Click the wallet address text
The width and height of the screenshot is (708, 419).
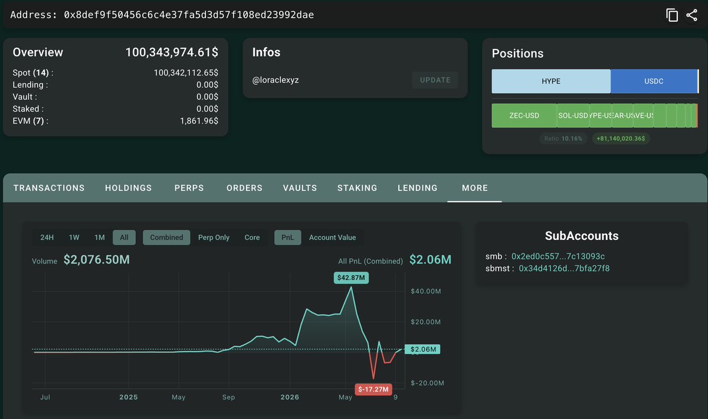coord(189,15)
